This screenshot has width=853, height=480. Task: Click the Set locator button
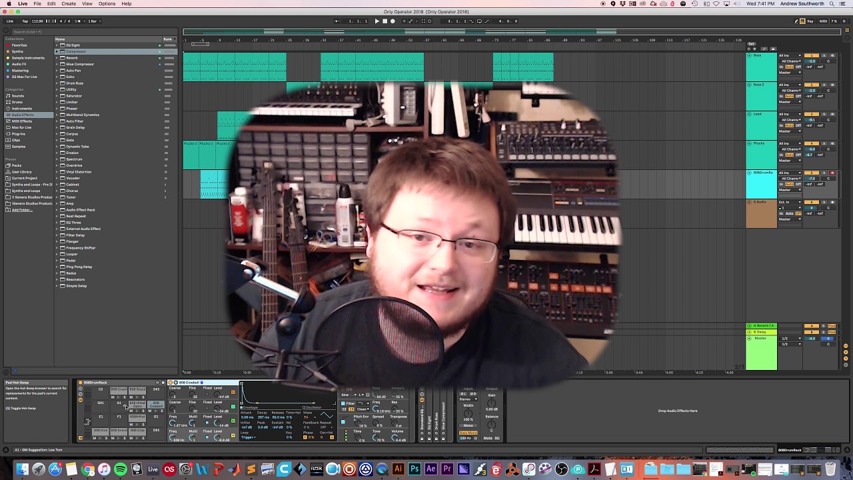click(x=752, y=45)
